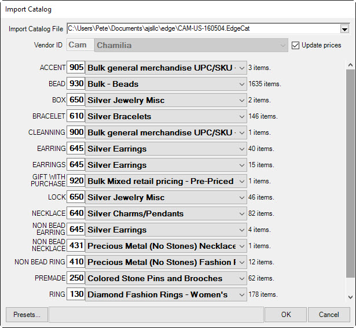356x328 pixels.
Task: Click the ACCENT category number field 905
Action: [76, 68]
